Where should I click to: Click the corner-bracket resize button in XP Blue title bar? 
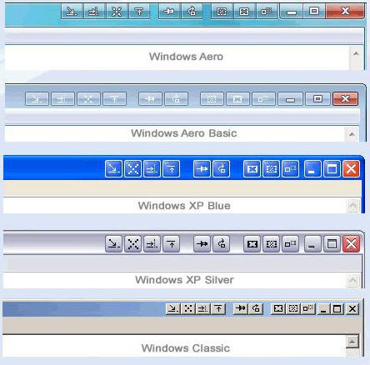click(252, 168)
